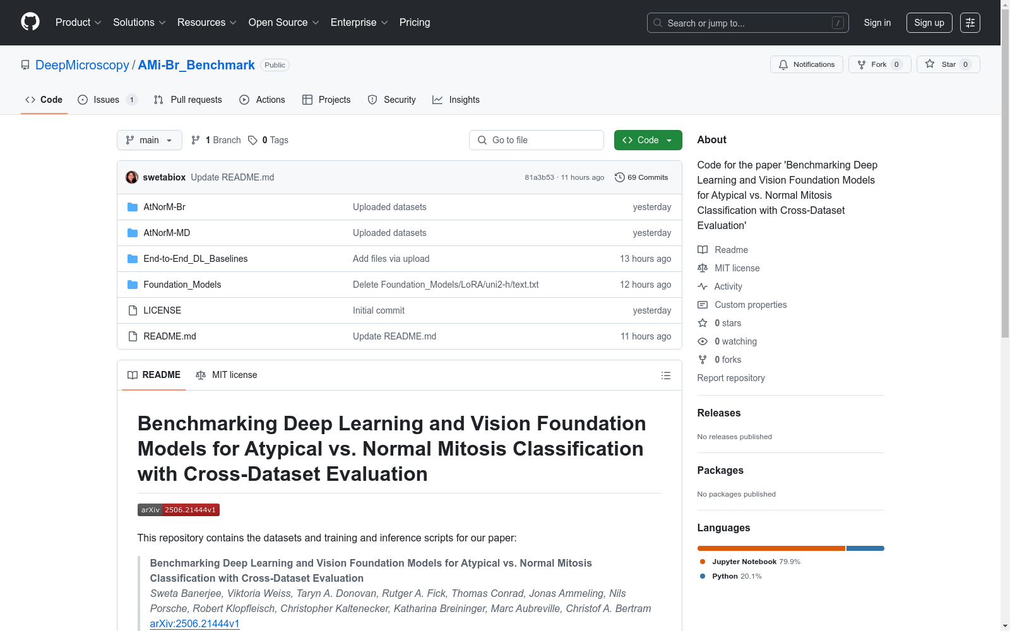Switch to the Insights tab
Image resolution: width=1010 pixels, height=631 pixels.
tap(456, 100)
